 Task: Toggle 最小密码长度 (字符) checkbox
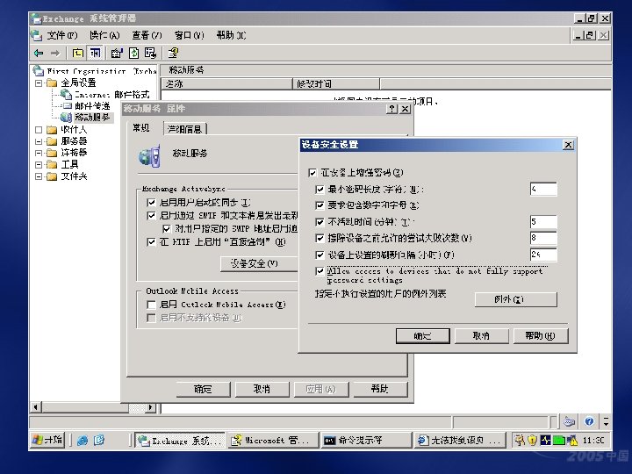[x=320, y=189]
